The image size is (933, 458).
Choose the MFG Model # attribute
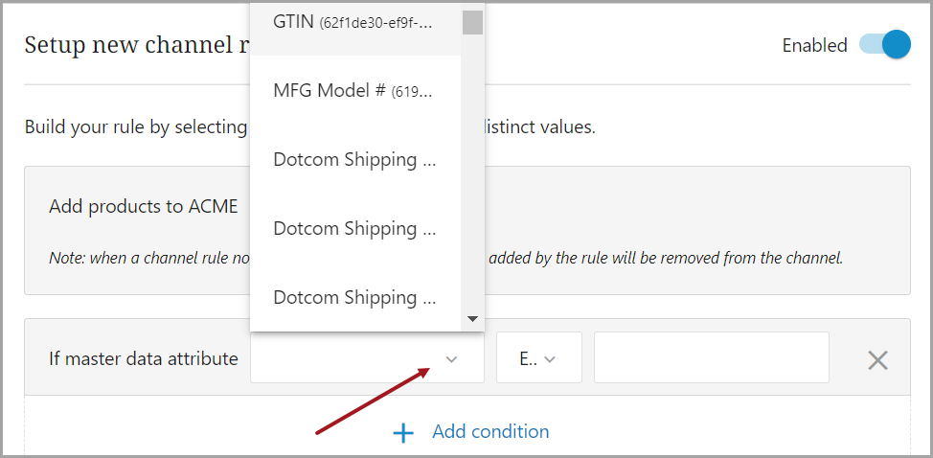tap(354, 91)
